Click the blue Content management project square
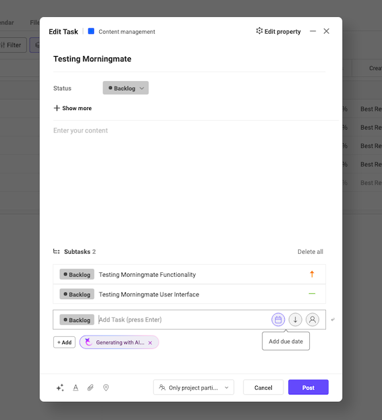 tap(91, 31)
